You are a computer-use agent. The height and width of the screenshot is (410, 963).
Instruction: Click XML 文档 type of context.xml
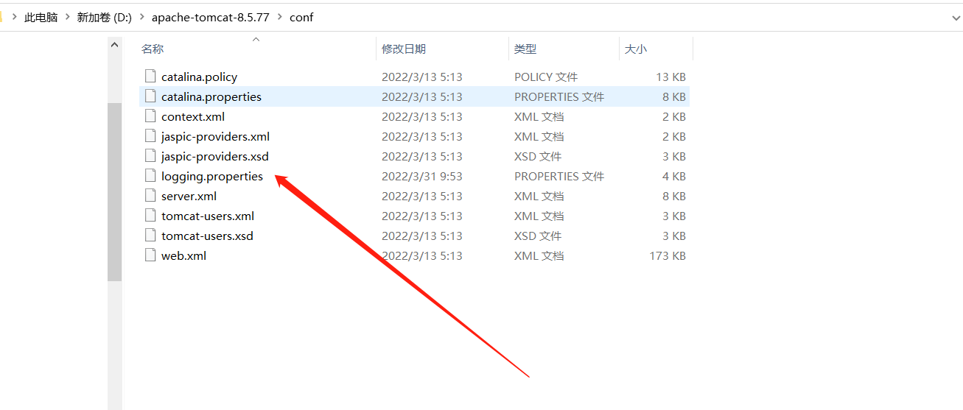pyautogui.click(x=539, y=116)
